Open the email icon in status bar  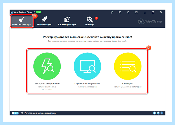click(154, 113)
